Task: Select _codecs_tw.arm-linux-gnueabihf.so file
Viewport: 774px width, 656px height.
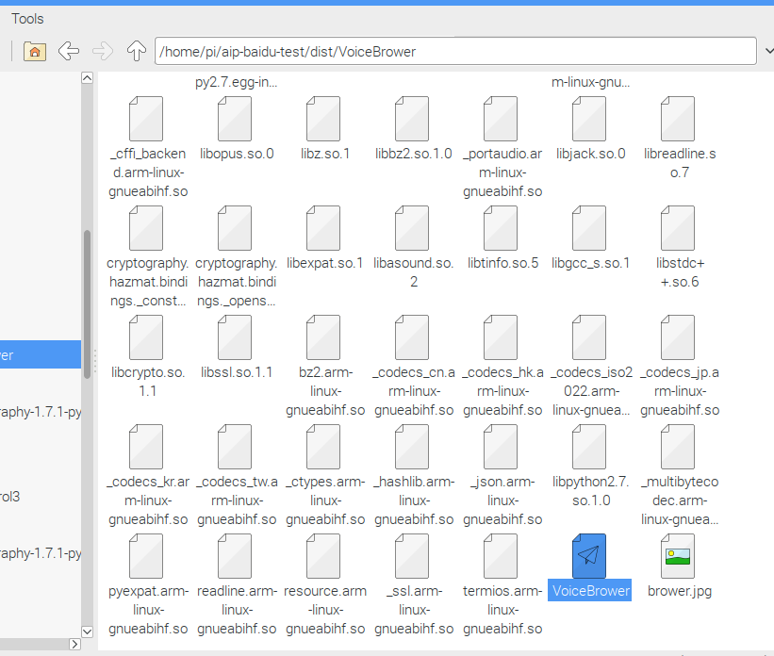Action: tap(236, 475)
